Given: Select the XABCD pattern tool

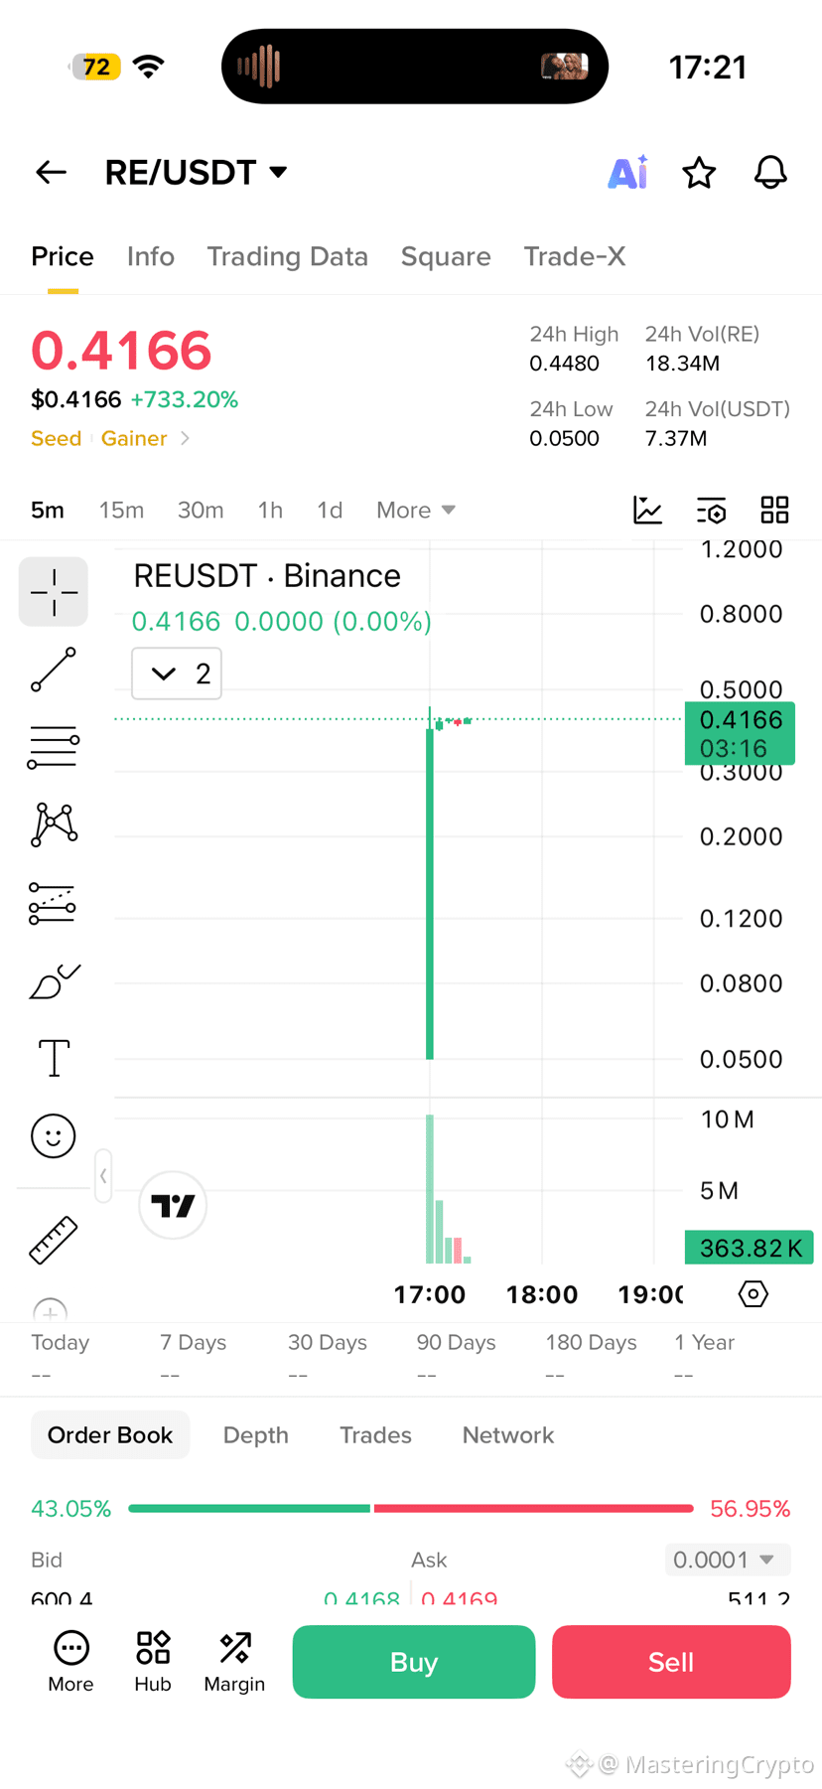Looking at the screenshot, I should click(x=54, y=824).
